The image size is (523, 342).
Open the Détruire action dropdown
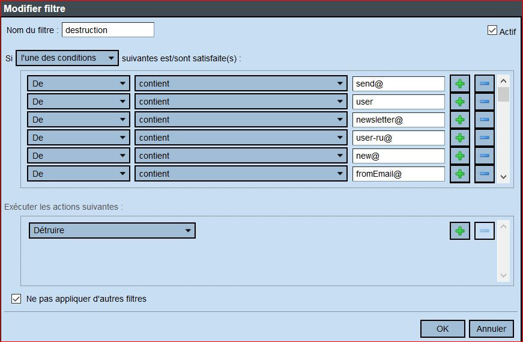[112, 230]
